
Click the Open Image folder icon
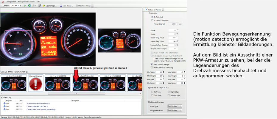click(44, 6)
